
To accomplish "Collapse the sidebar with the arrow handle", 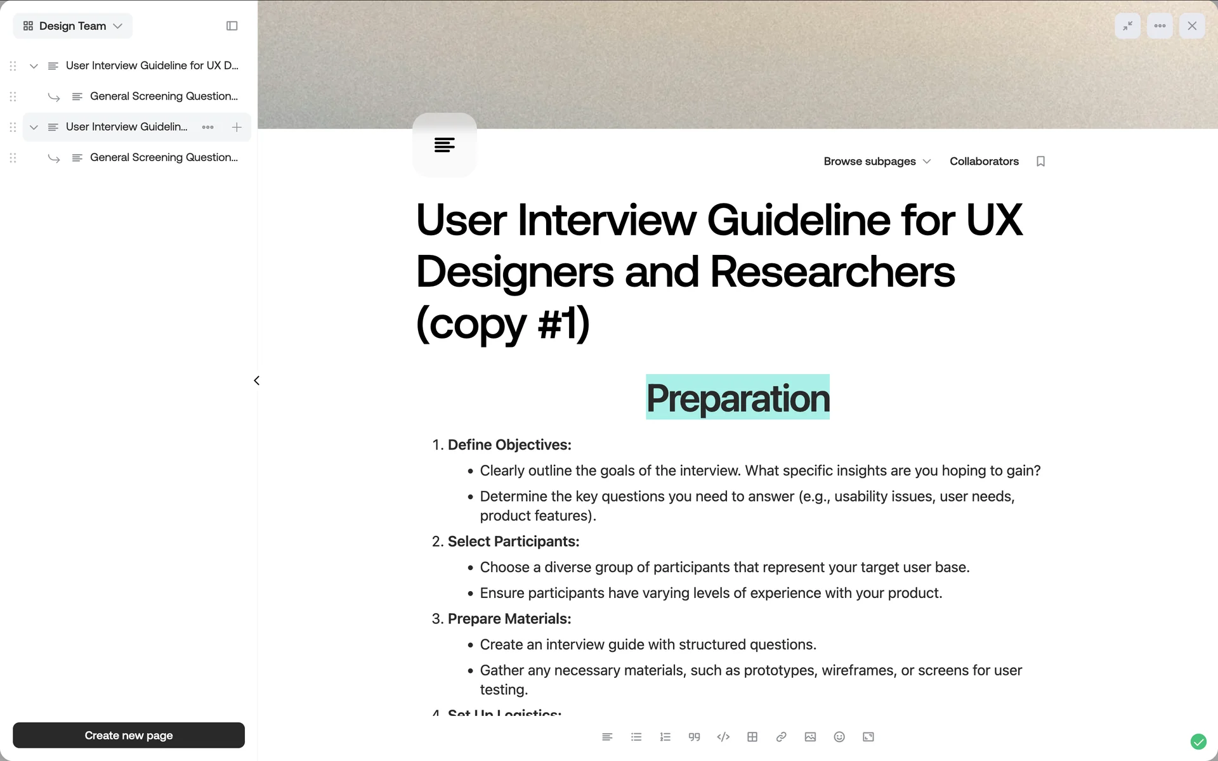I will [256, 380].
